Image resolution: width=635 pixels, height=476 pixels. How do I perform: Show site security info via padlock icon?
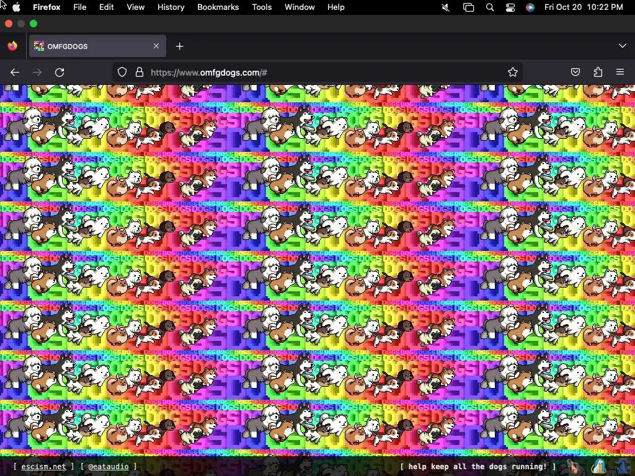pos(140,73)
